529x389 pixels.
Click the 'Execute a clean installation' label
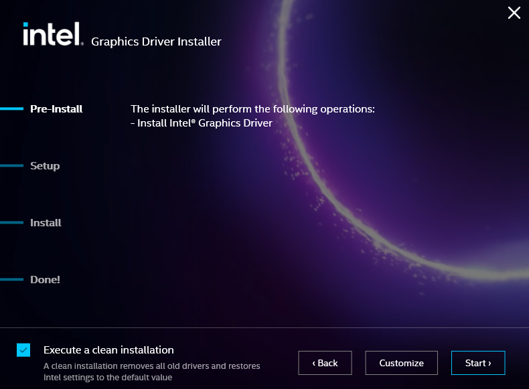point(108,350)
